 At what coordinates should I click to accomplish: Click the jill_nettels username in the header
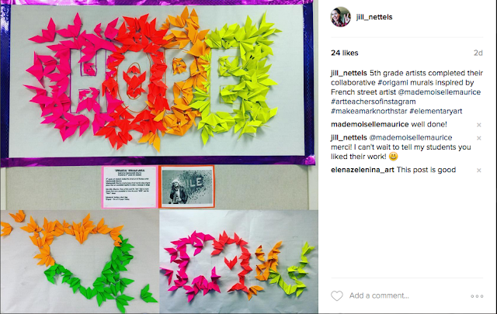tap(374, 17)
